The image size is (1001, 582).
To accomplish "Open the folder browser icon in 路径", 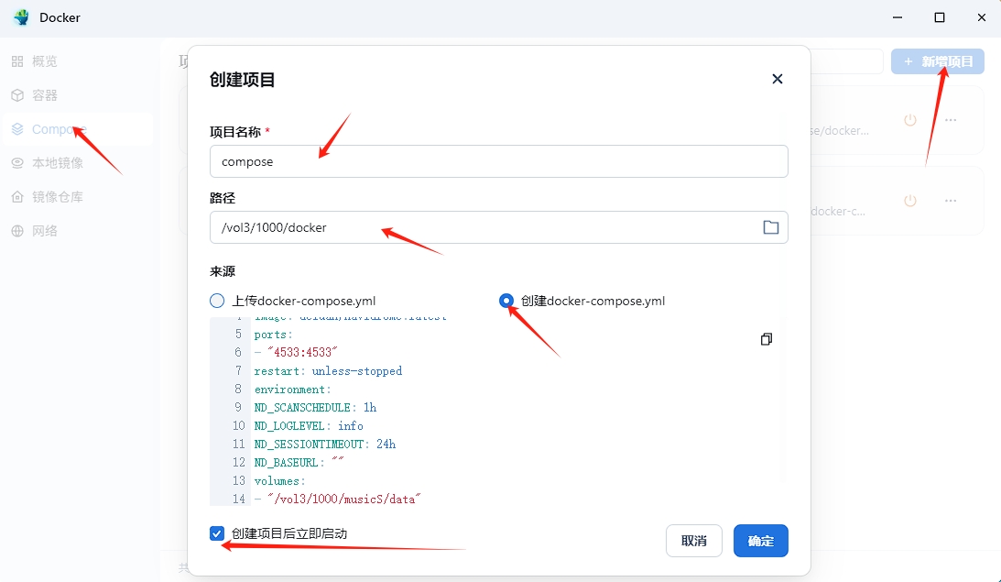I will tap(770, 227).
